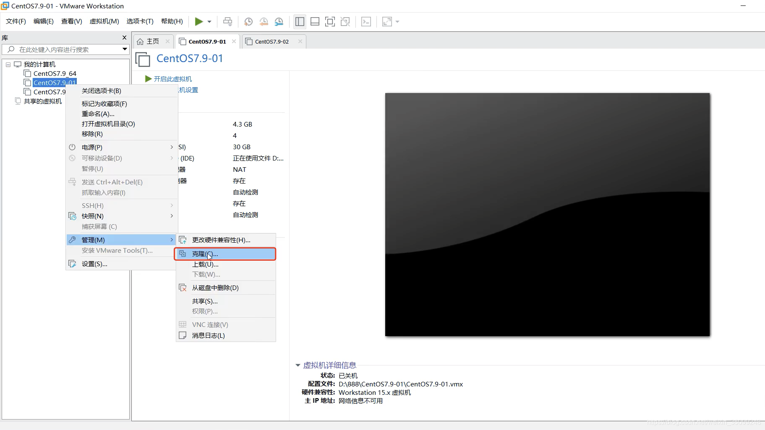Open the 编辑(E) menu

point(43,21)
